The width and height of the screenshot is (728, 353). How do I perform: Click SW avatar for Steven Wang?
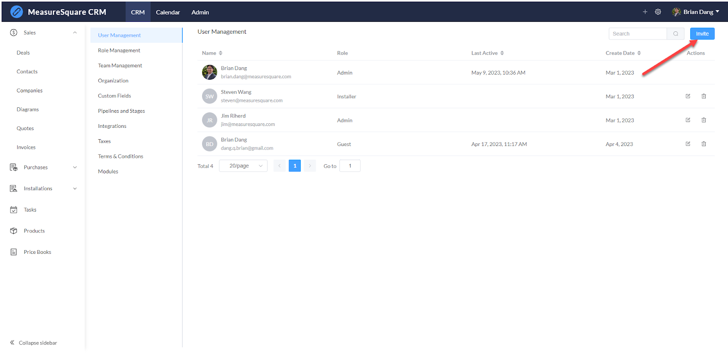pos(209,96)
